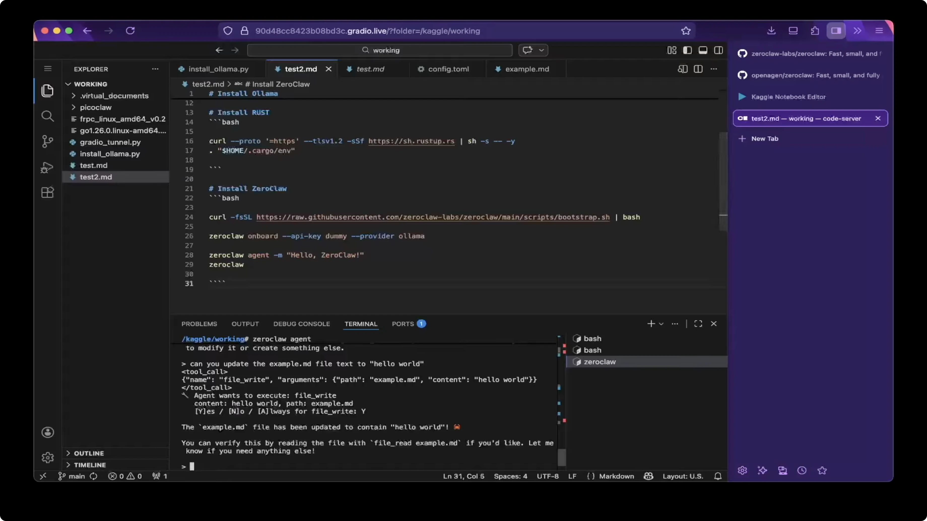Split the editor right
The width and height of the screenshot is (927, 521).
698,69
